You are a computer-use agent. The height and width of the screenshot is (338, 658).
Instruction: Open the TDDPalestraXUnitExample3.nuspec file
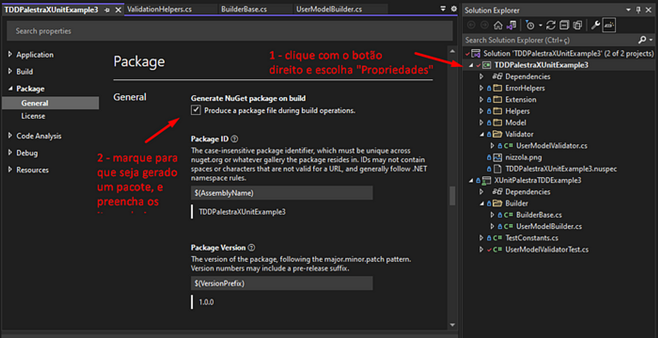tap(561, 169)
